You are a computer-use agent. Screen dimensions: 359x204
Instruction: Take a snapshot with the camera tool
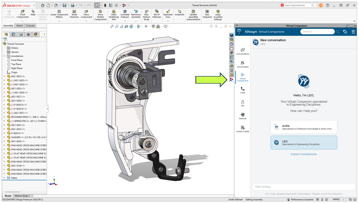pyautogui.click(x=207, y=14)
